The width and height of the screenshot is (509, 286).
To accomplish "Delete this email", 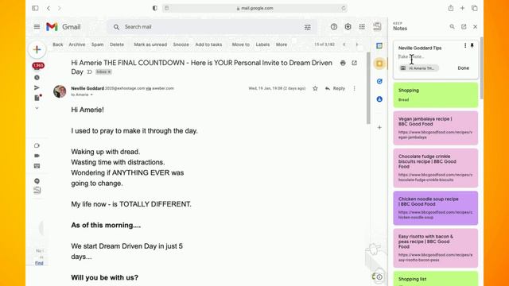I will [117, 44].
